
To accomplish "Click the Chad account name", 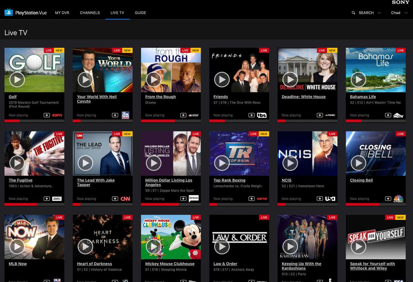I will pos(396,13).
